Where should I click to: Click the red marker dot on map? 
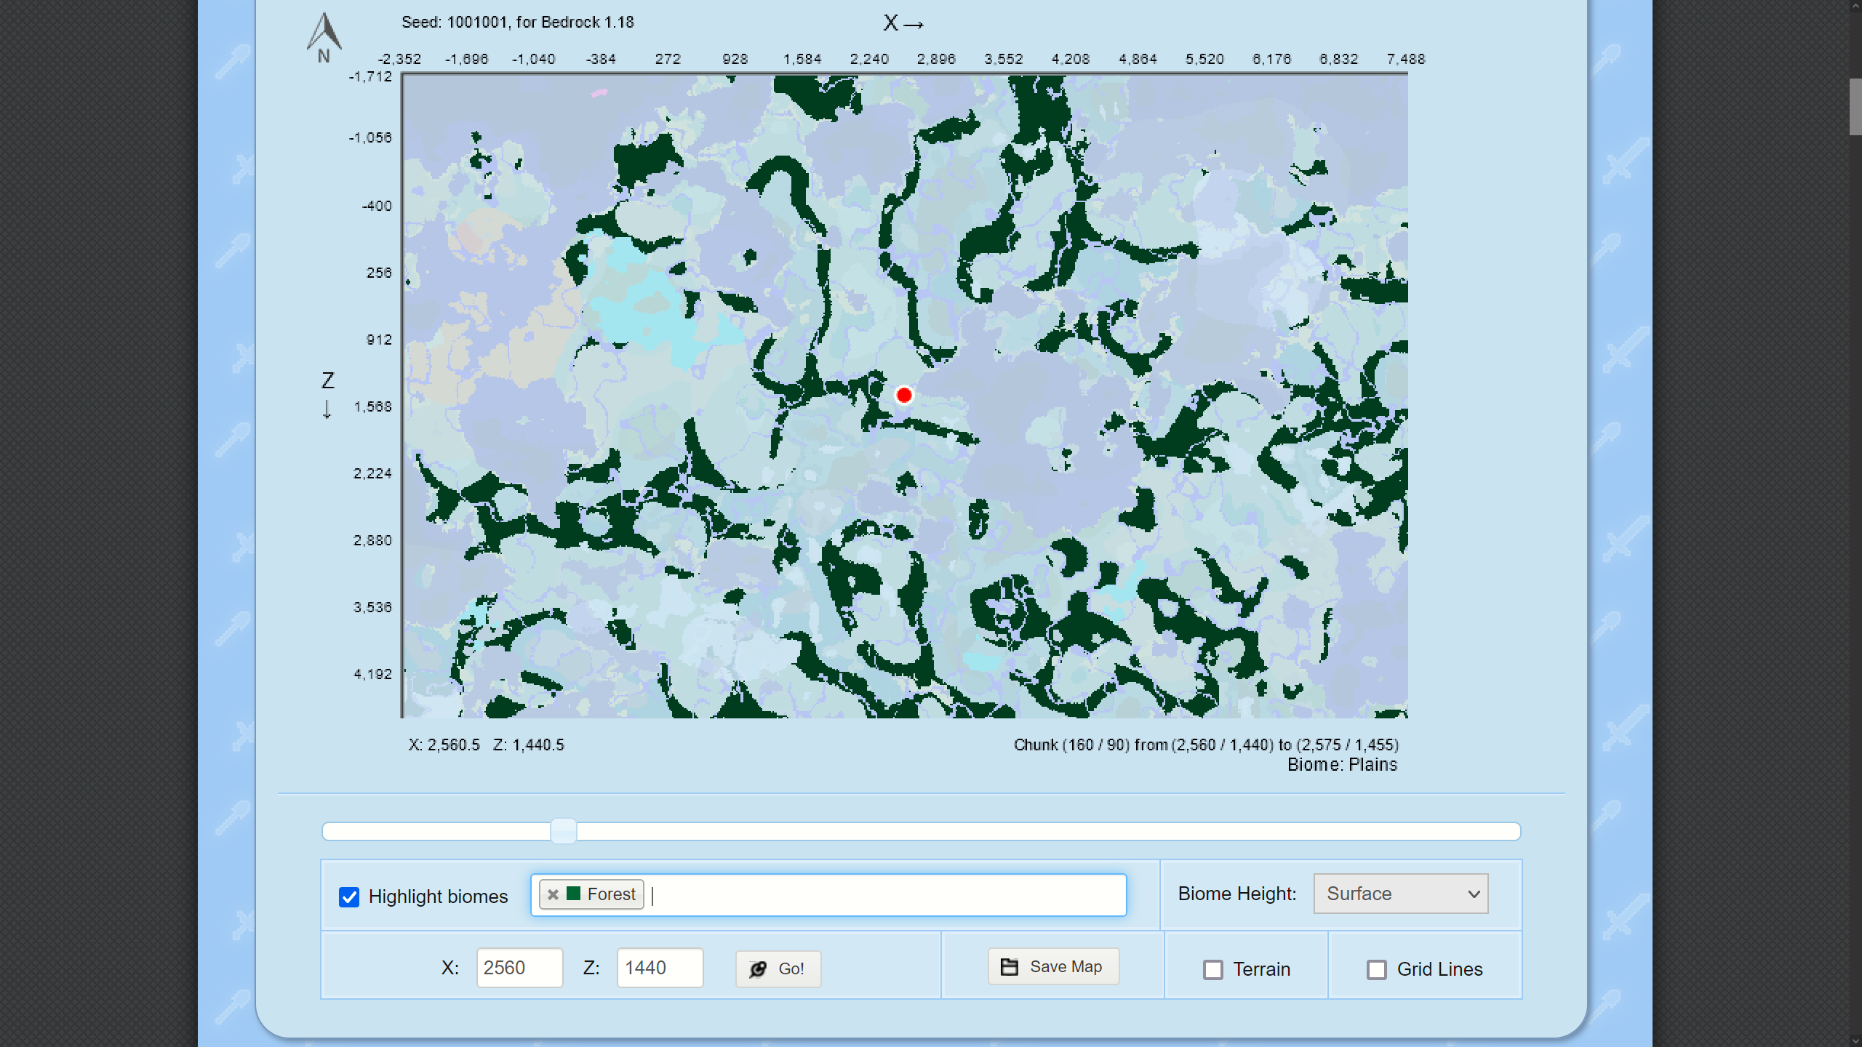click(x=904, y=395)
